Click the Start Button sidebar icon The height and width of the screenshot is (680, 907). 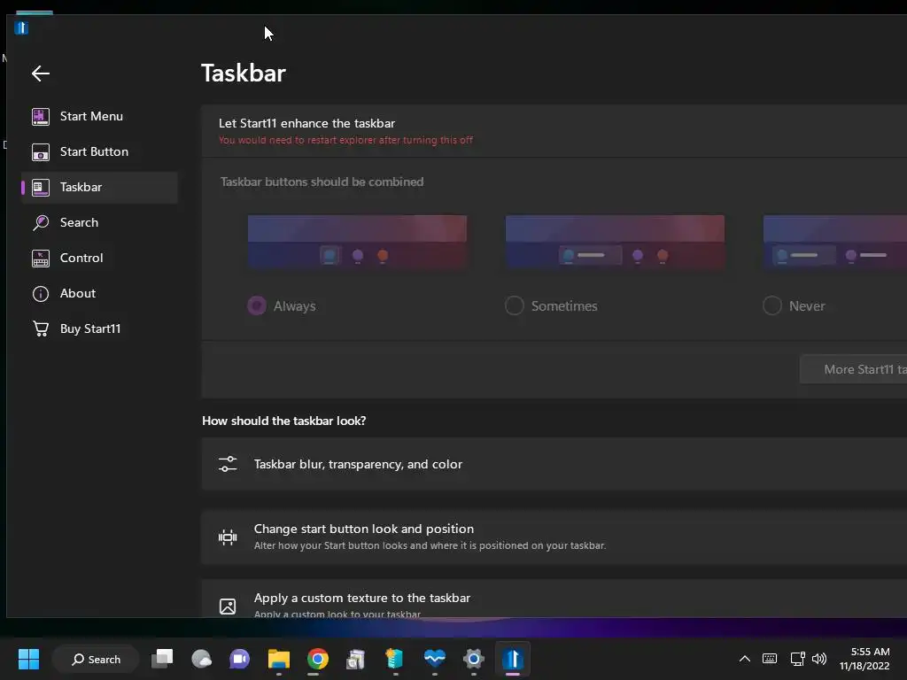(41, 152)
